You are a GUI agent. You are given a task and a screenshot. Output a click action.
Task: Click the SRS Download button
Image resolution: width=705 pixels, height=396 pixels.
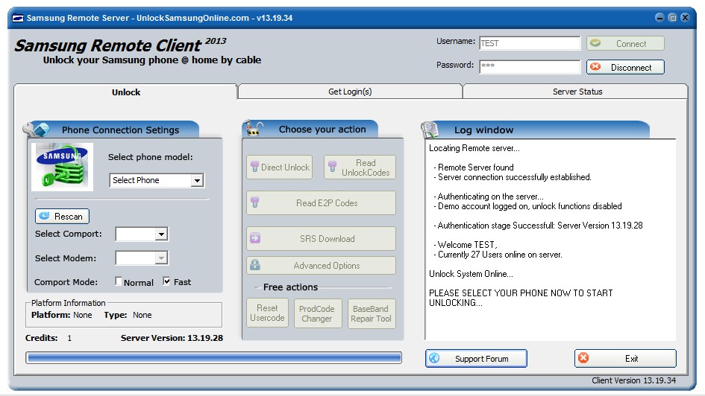pyautogui.click(x=321, y=239)
